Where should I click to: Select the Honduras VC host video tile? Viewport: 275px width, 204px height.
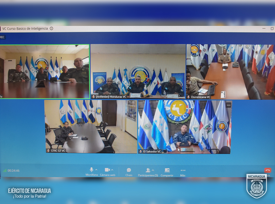[x=138, y=72]
